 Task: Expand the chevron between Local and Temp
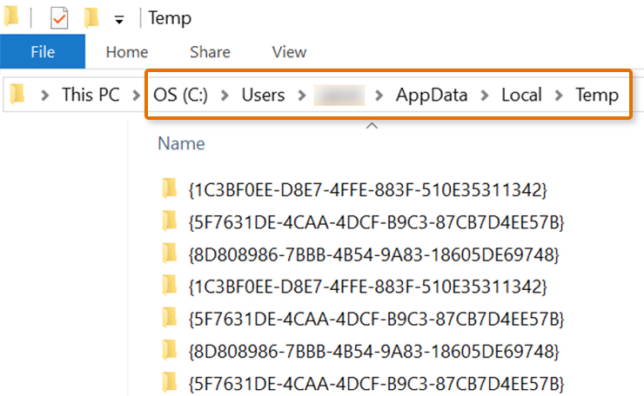(x=559, y=96)
